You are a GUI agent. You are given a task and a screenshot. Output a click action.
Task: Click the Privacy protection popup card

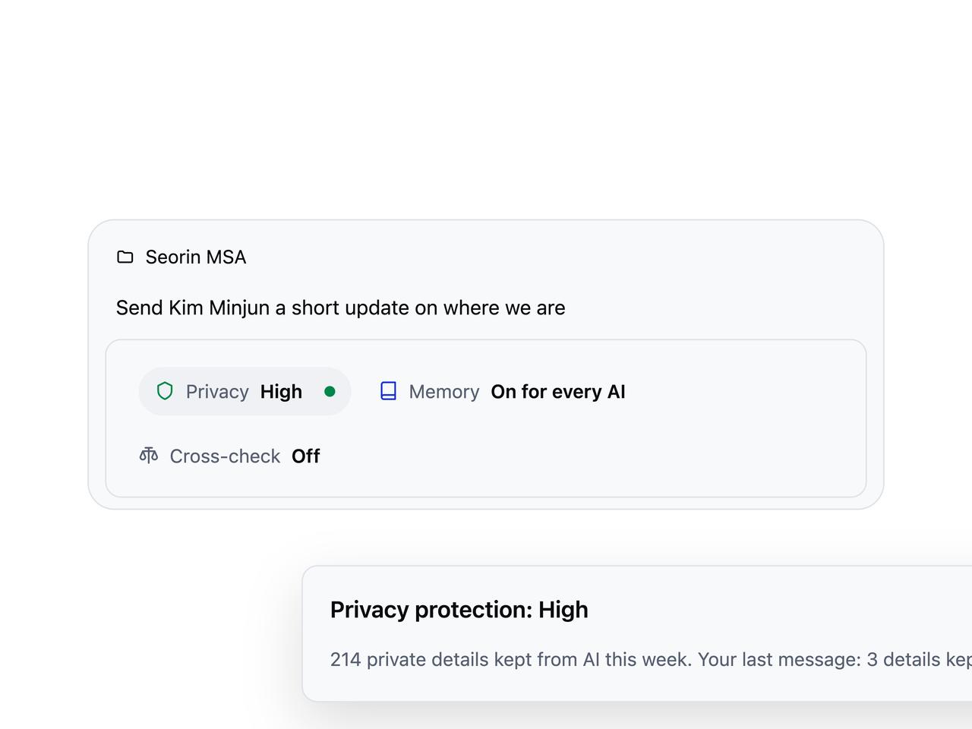point(637,633)
